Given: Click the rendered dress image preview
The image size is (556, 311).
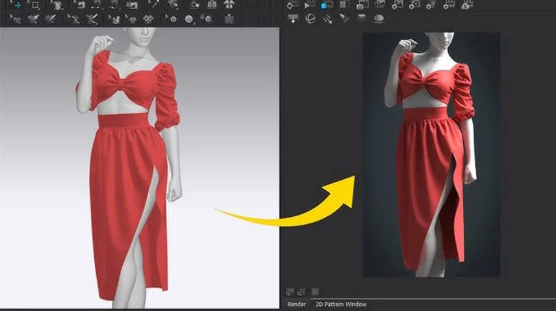Looking at the screenshot, I should click(x=431, y=155).
